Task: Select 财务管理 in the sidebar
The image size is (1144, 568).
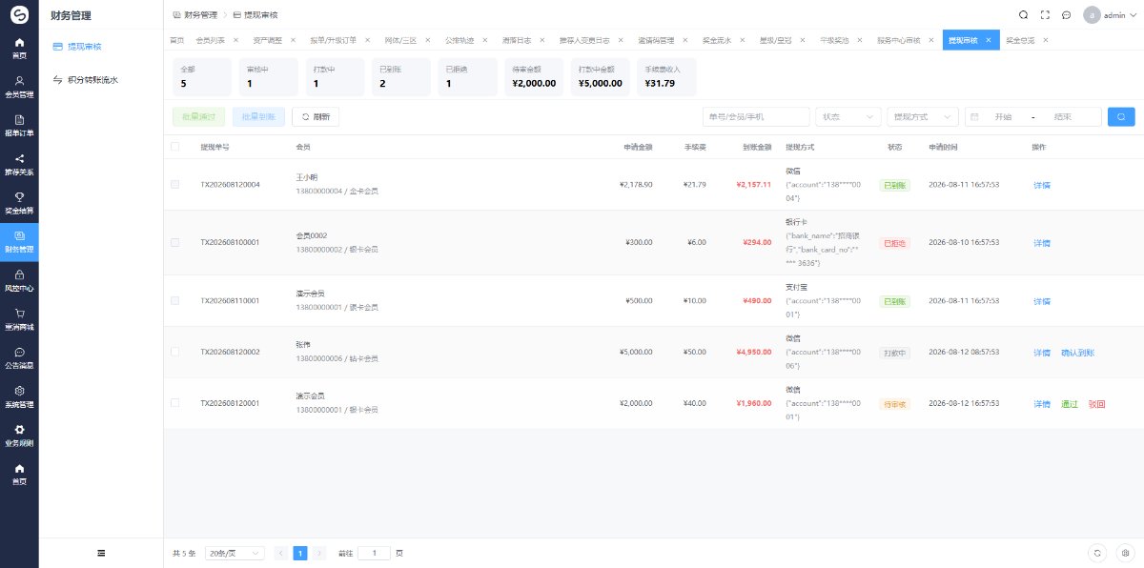Action: pyautogui.click(x=19, y=242)
